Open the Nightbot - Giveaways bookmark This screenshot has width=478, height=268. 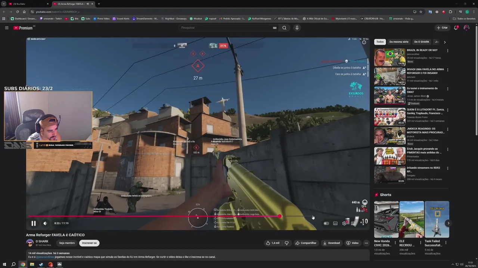(174, 19)
